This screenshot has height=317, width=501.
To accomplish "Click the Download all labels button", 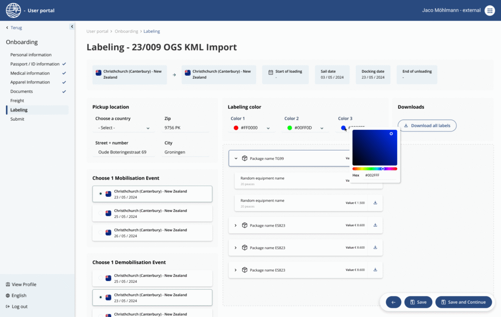I will tap(427, 126).
